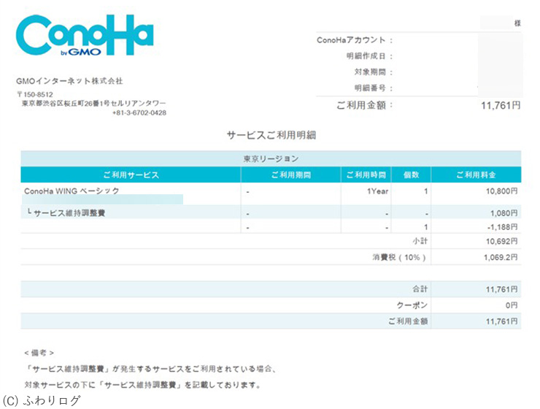
Task: Select the +81-3-6702-0428 phone number
Action: pyautogui.click(x=139, y=113)
